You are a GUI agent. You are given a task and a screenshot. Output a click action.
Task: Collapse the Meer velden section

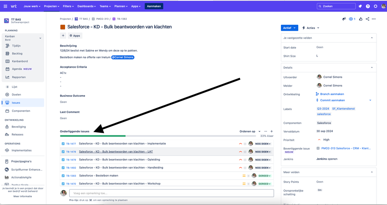(372, 172)
